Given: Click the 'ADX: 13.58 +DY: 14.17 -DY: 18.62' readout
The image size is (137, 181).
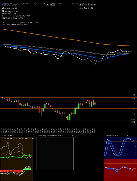Looking at the screenshot, I should pyautogui.click(x=18, y=138).
